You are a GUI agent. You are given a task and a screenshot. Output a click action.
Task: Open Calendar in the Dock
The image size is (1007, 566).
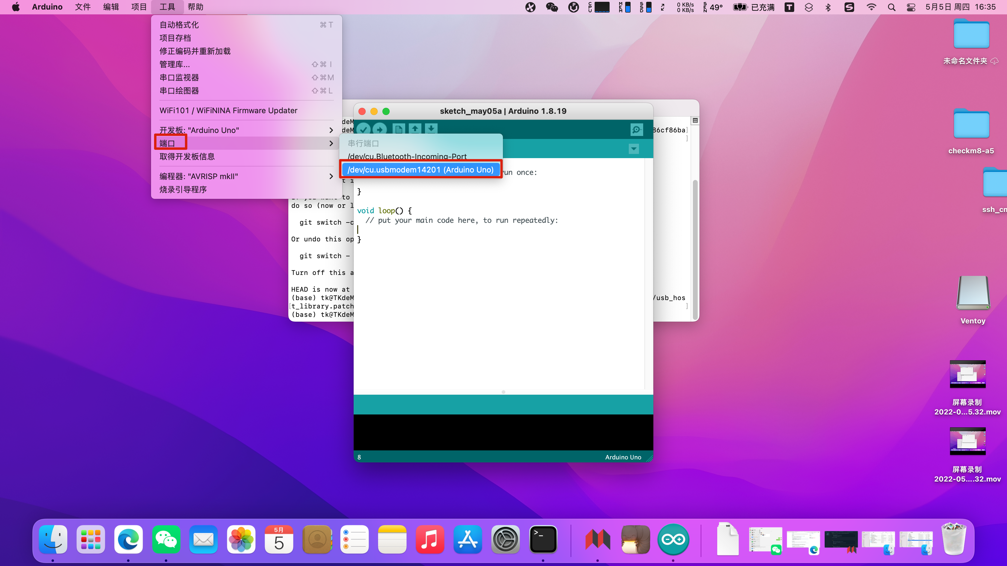point(279,539)
